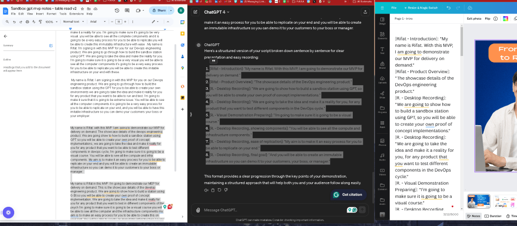This screenshot has width=517, height=226.
Task: Increase font size with the plus button in Docs
Action: click(125, 22)
